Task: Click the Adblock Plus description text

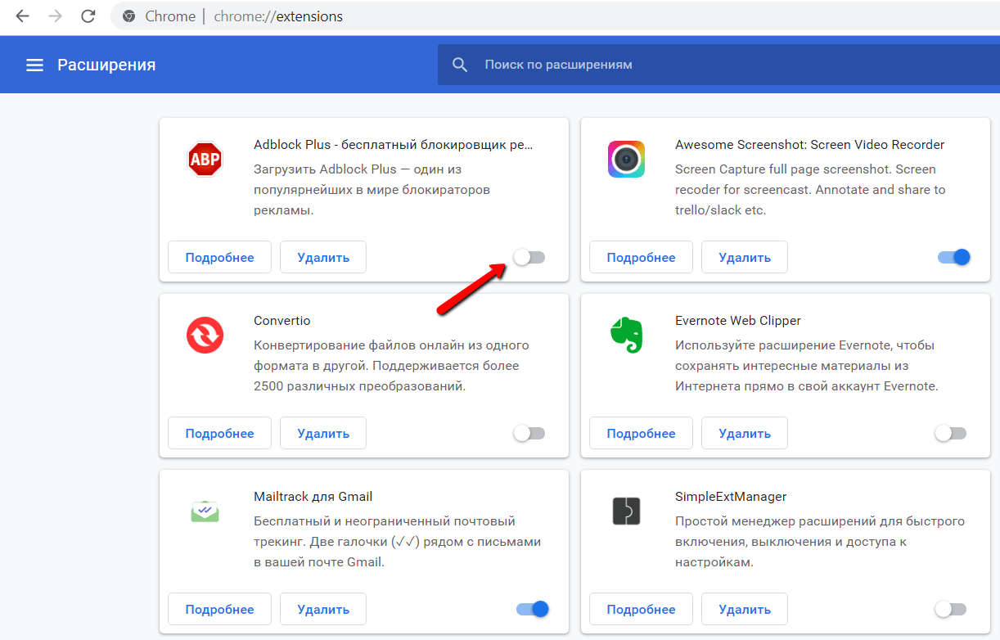Action: tap(372, 190)
